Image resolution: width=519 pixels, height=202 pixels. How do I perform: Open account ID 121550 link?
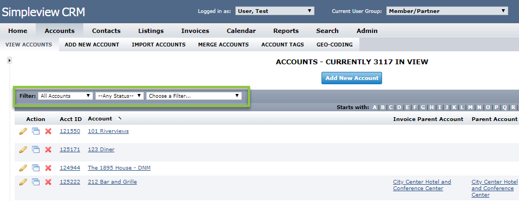point(70,131)
